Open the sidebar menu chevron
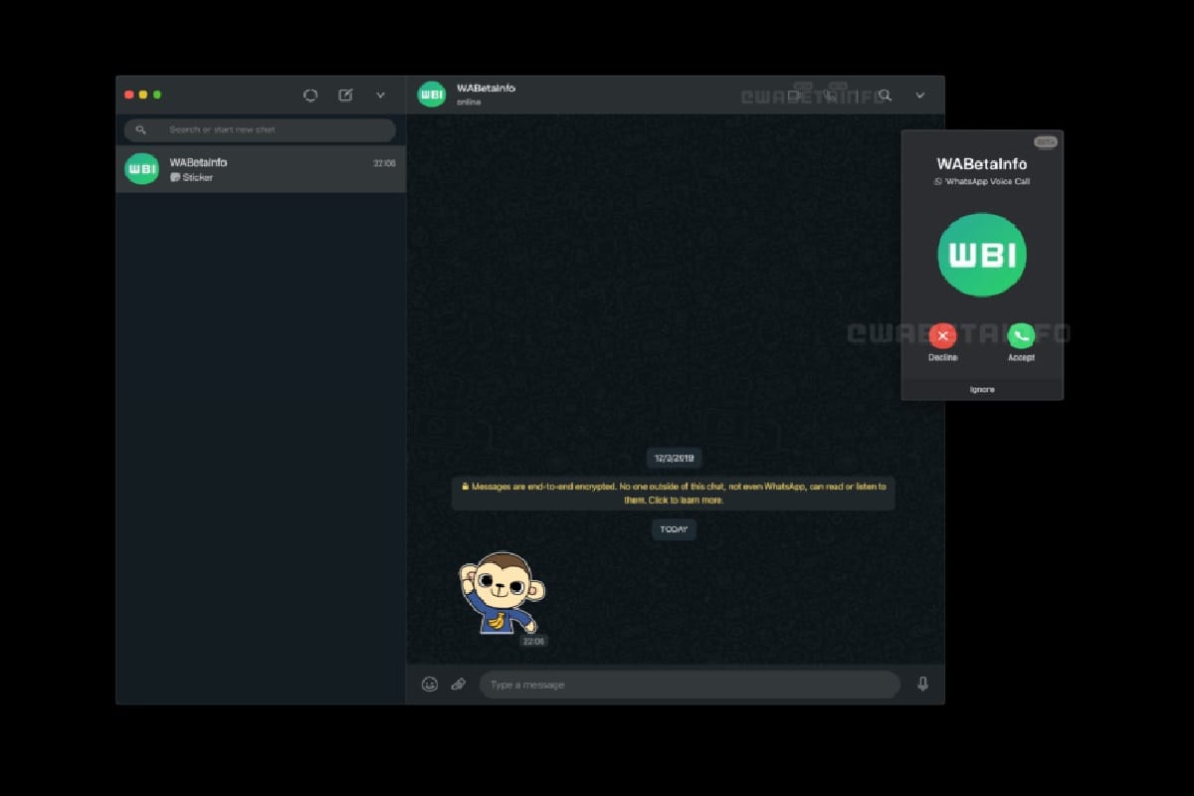 click(x=380, y=96)
